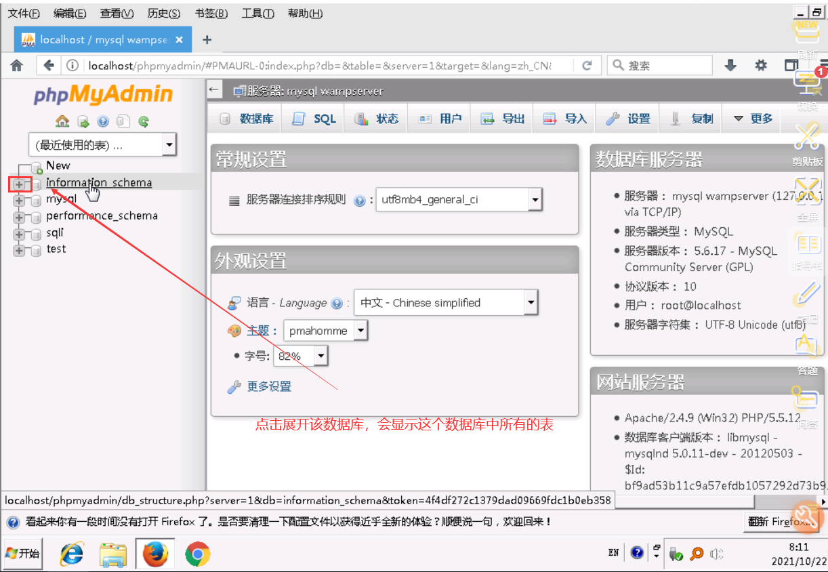Expand the performance_schema database node

tap(19, 217)
